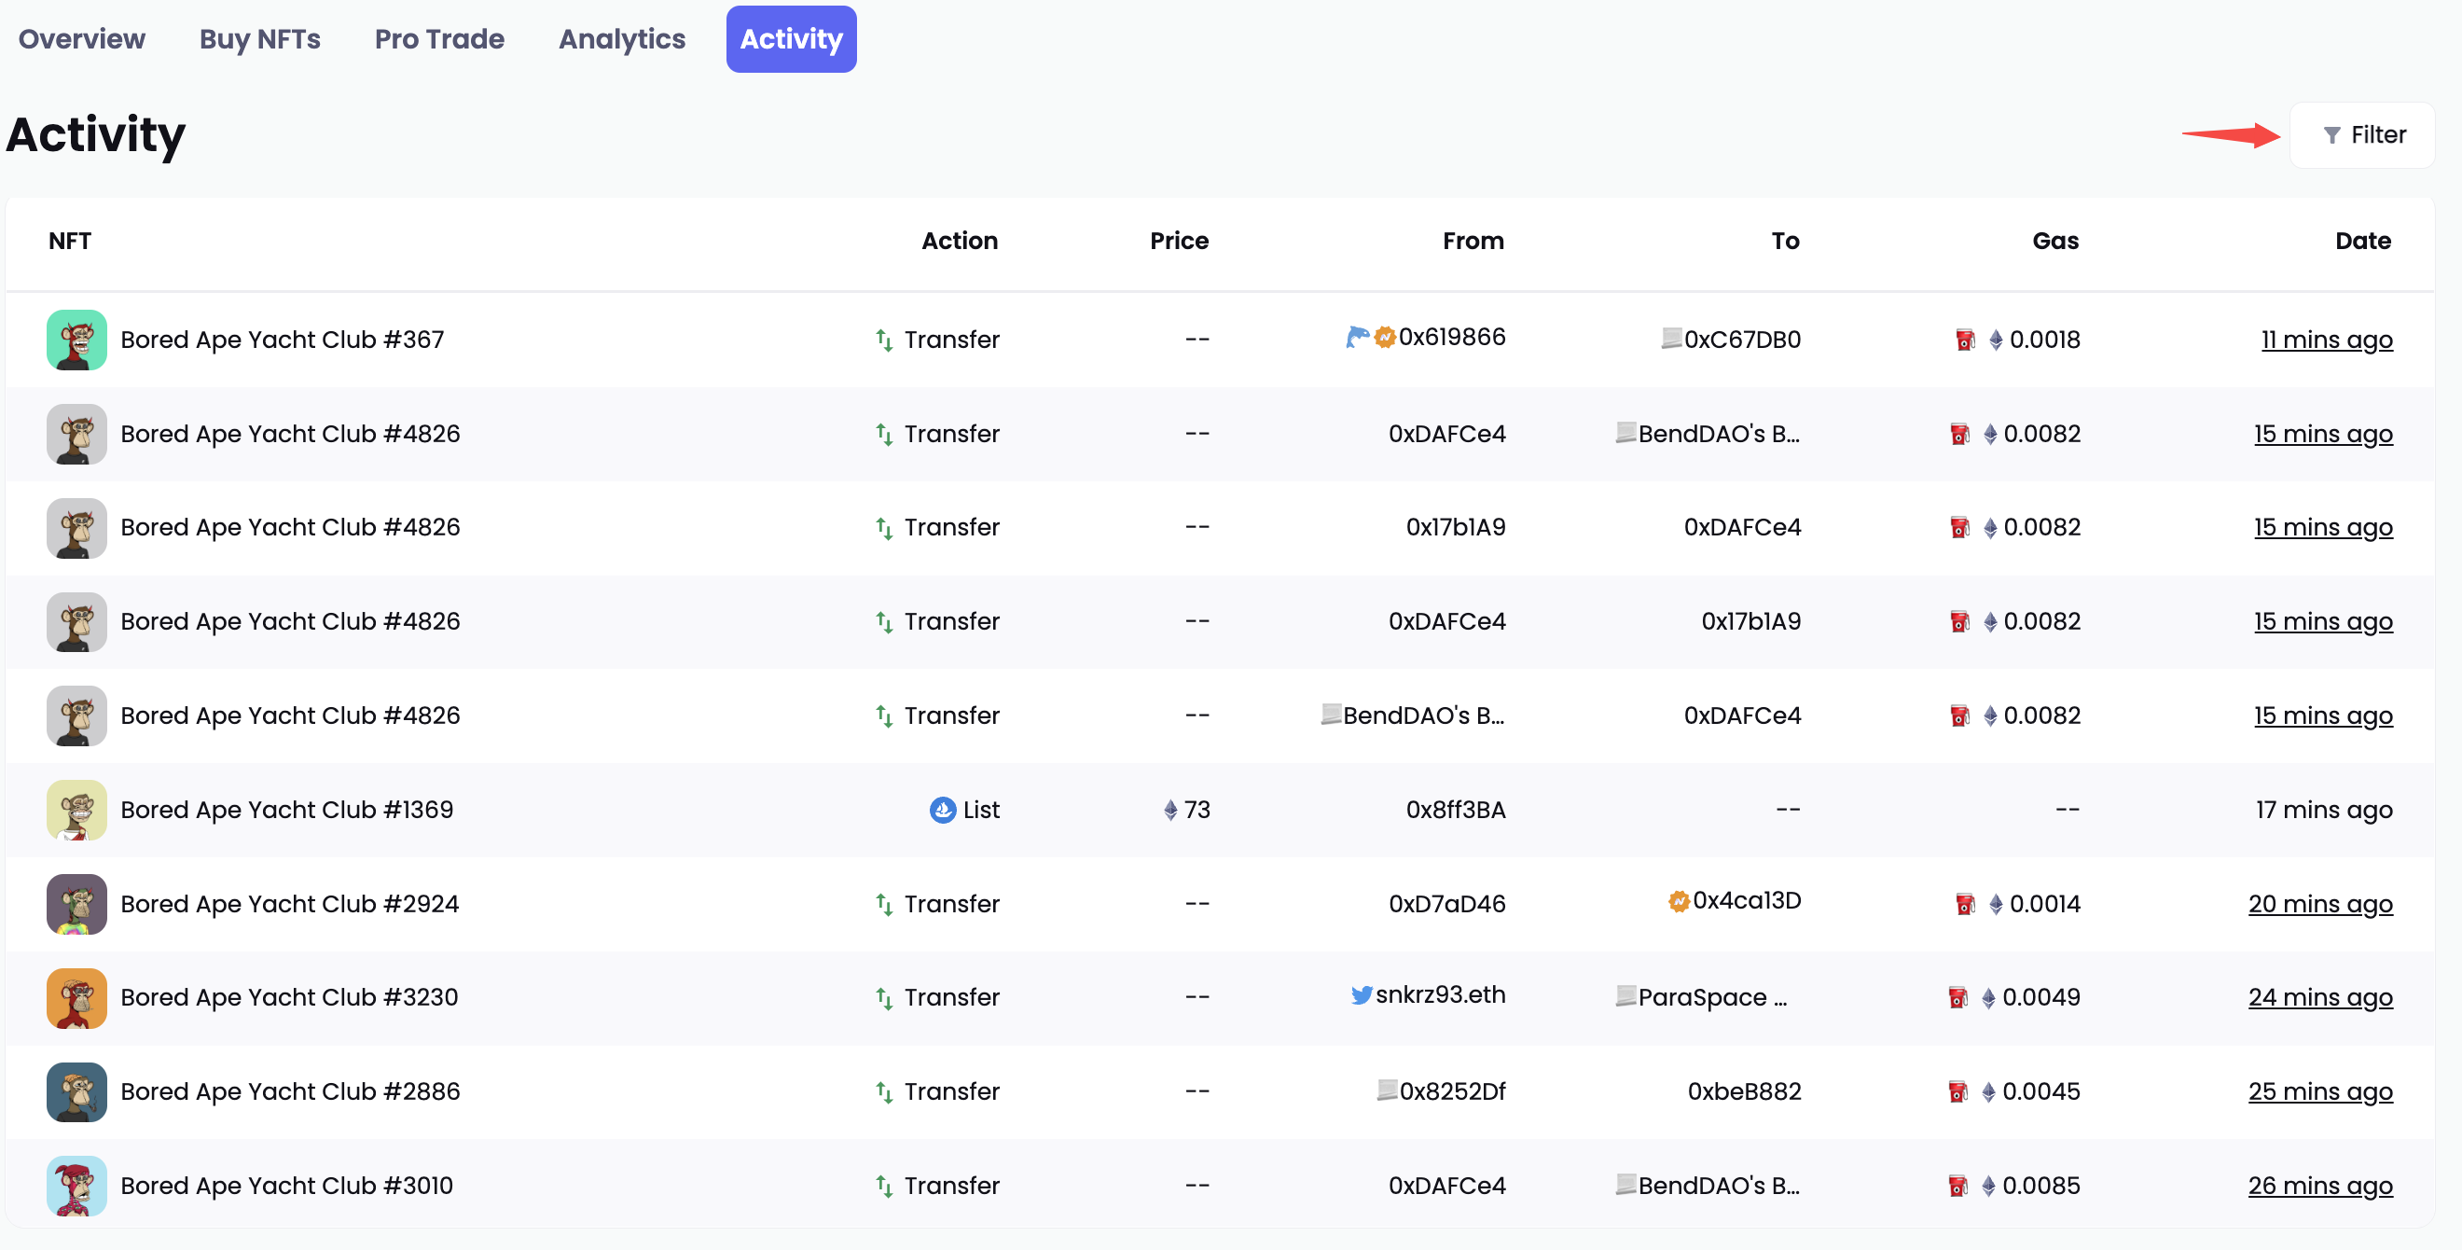Click orange verified badge beside 0x4ca13D
Image resolution: width=2462 pixels, height=1250 pixels.
[x=1679, y=900]
